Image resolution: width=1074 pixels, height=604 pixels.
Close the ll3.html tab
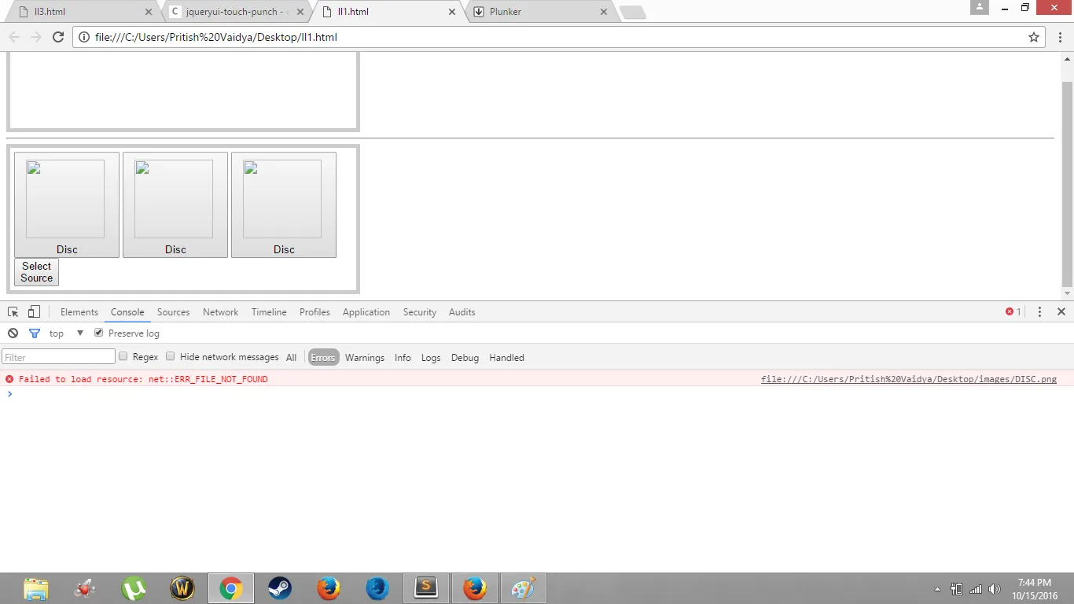coord(149,12)
